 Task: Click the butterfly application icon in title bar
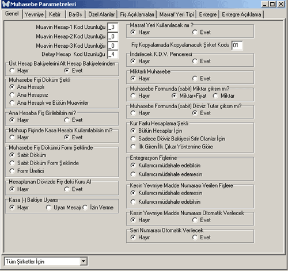(x=6, y=4)
